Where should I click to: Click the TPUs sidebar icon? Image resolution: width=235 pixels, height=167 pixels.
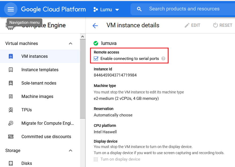11,110
